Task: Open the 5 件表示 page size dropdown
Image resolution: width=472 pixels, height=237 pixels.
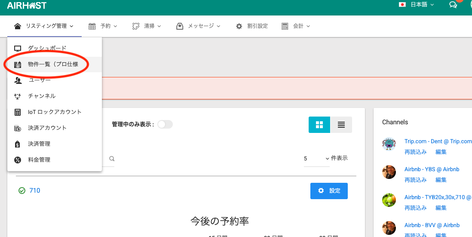Action: click(316, 158)
